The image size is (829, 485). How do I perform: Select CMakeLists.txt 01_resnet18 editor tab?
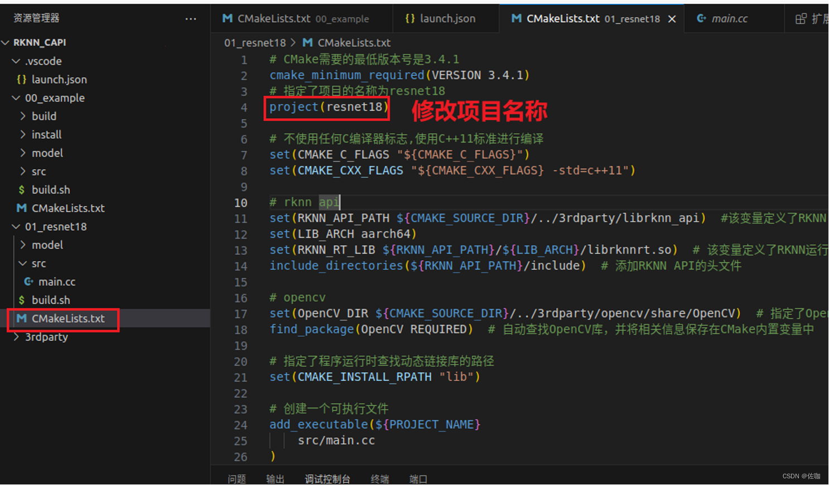[x=591, y=18]
